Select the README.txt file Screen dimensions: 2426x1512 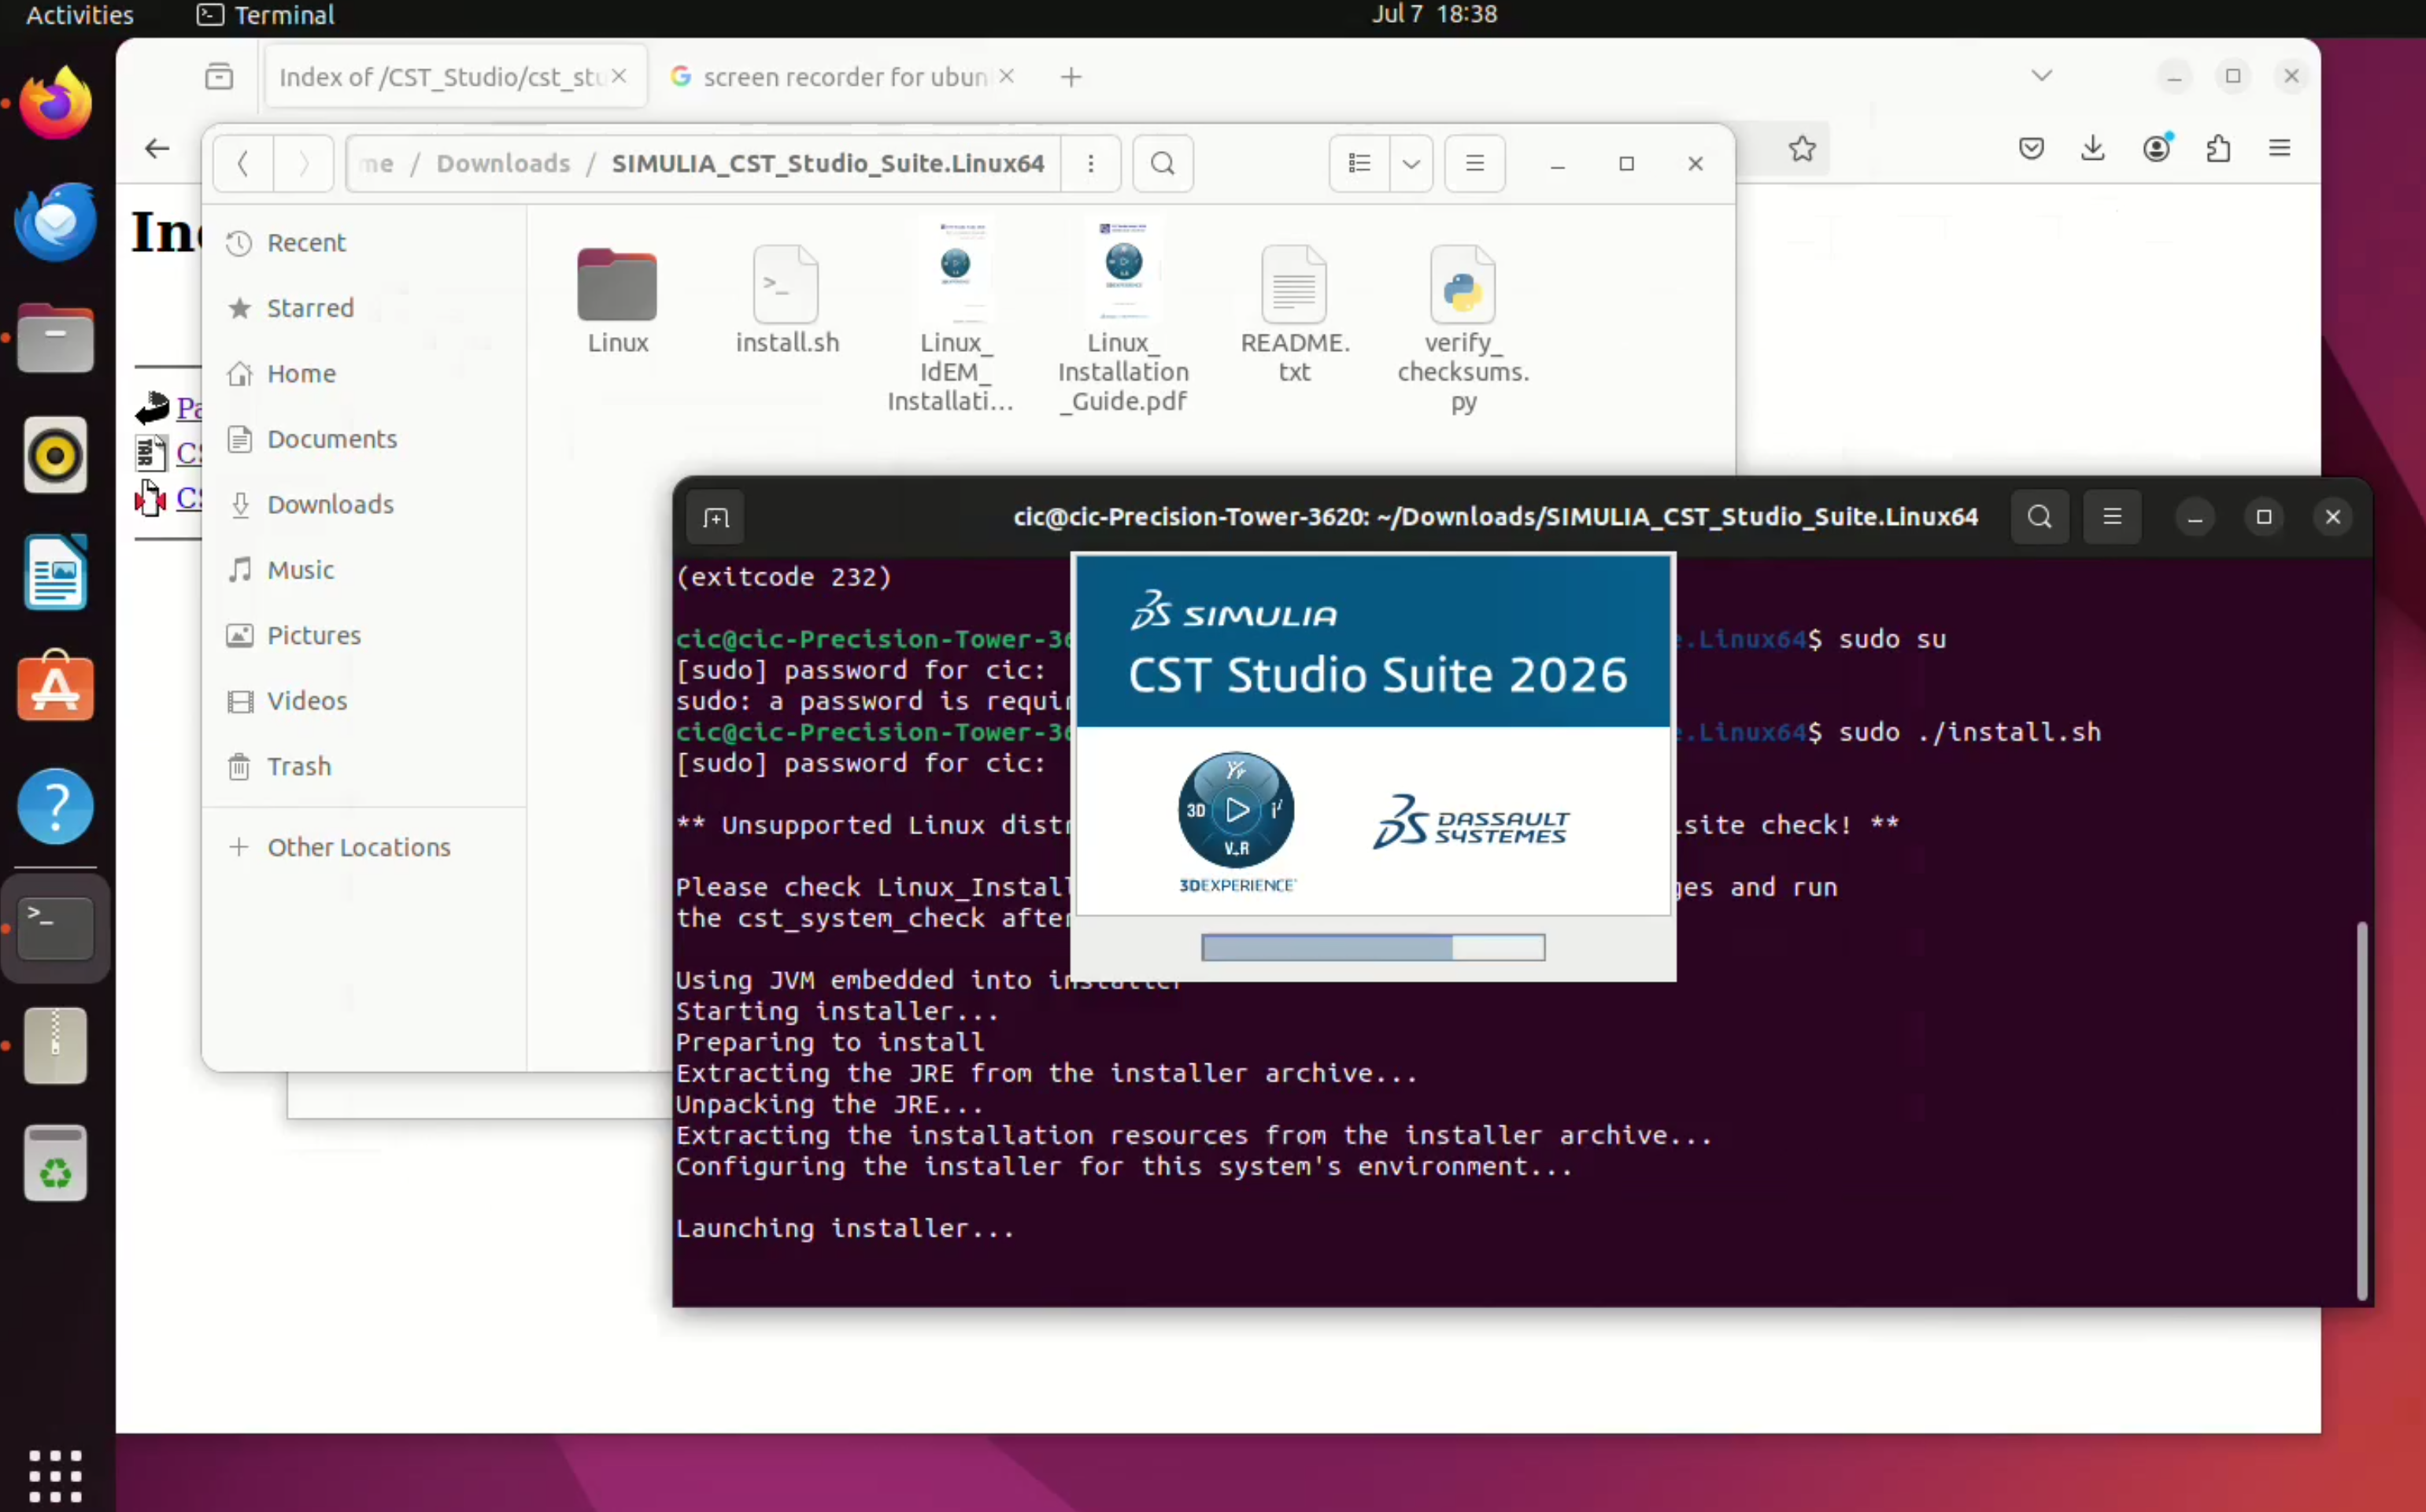tap(1294, 314)
